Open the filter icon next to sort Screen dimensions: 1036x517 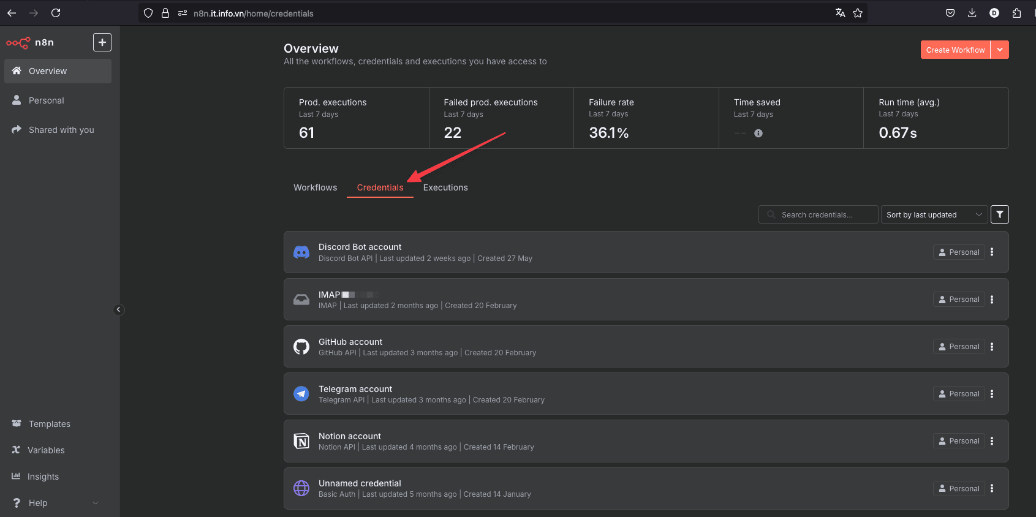999,214
